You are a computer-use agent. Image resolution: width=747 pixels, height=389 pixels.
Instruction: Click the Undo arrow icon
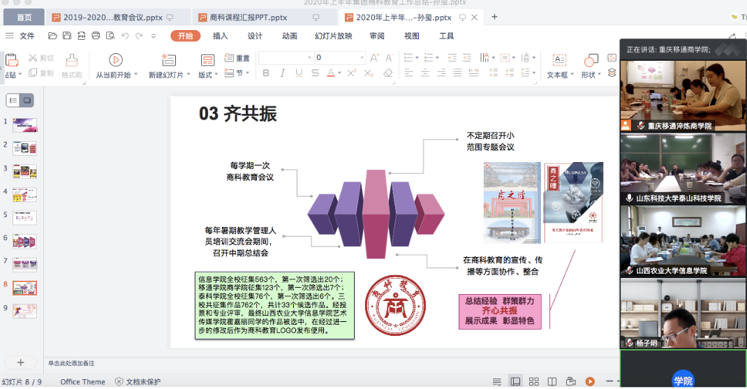click(126, 36)
